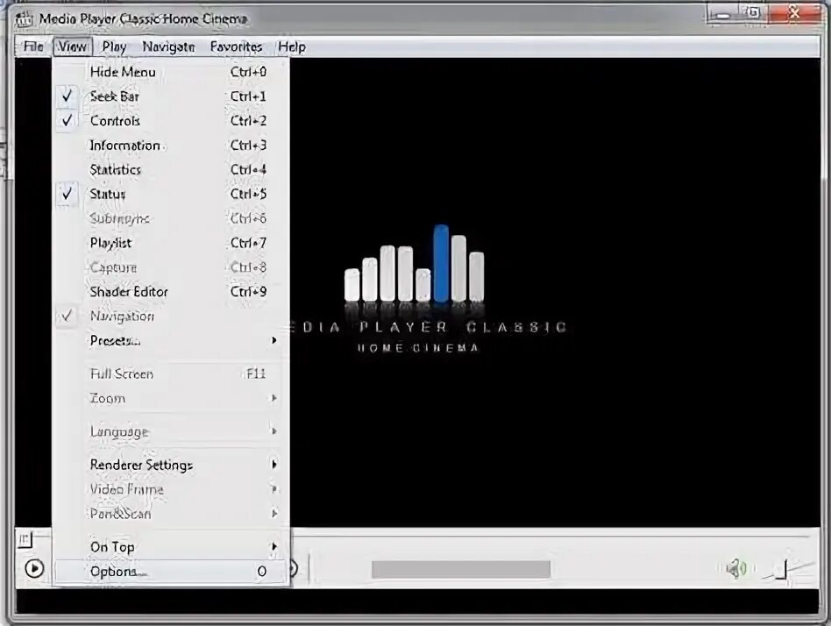
Task: Click the greyed Subresync entry
Action: pos(171,218)
